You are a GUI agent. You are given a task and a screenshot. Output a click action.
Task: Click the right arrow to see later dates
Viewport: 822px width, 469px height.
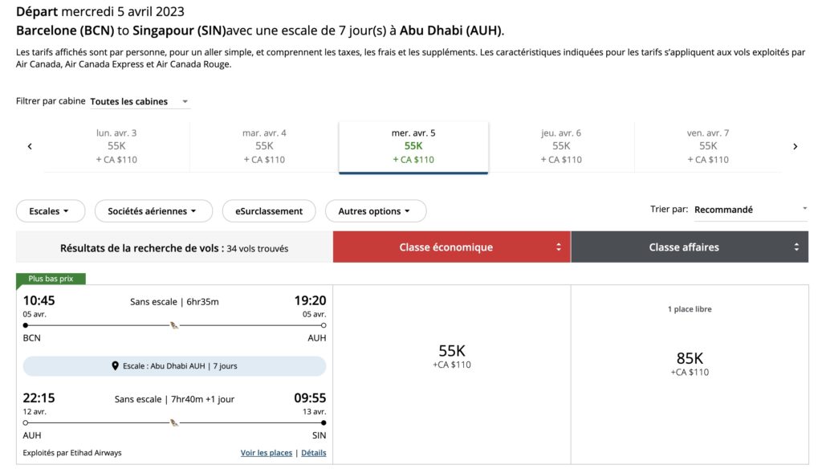click(x=796, y=146)
